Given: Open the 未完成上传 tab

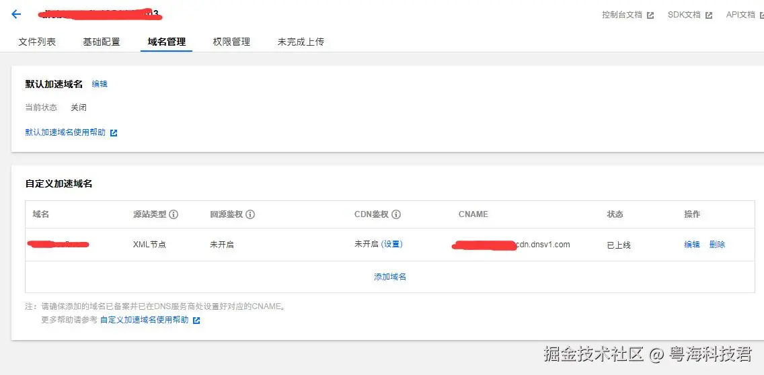Looking at the screenshot, I should (x=301, y=42).
